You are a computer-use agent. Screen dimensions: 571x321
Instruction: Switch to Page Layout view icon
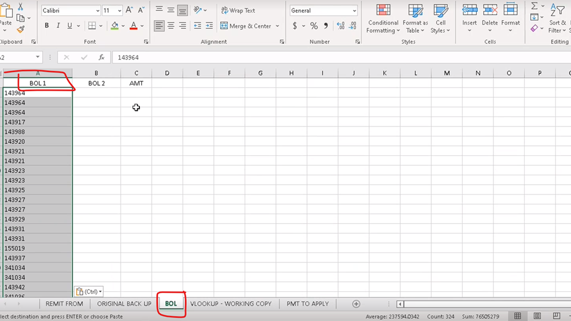click(537, 316)
